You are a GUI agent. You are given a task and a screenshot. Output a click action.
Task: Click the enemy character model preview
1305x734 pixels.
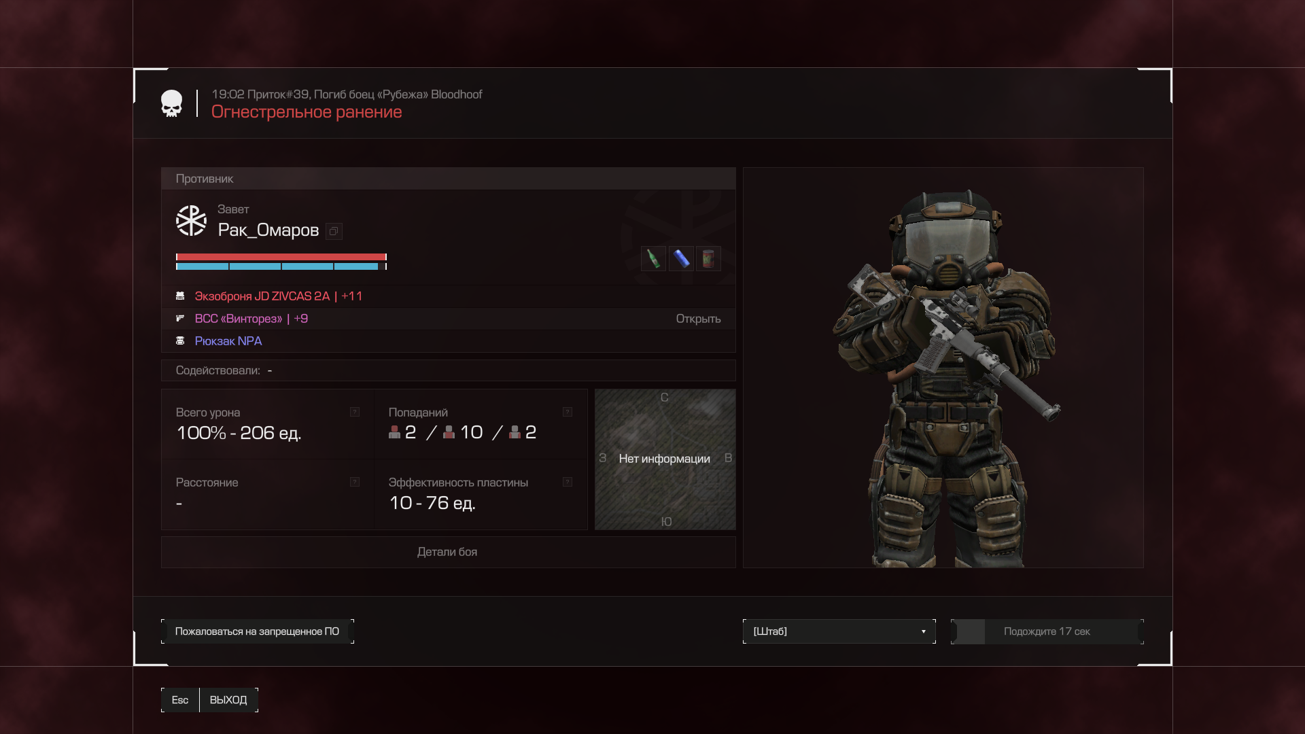[943, 368]
